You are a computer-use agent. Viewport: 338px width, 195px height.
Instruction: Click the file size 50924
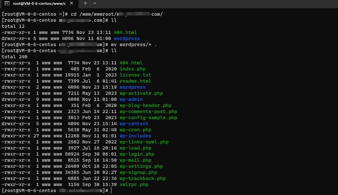72,154
